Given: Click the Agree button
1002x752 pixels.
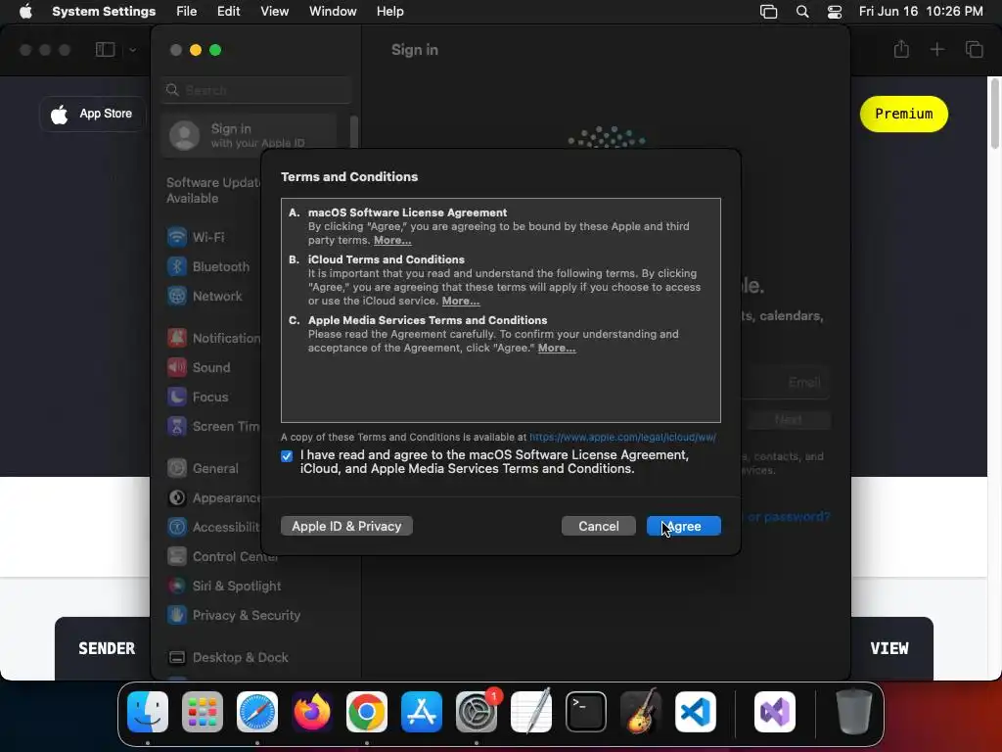Looking at the screenshot, I should click(683, 526).
